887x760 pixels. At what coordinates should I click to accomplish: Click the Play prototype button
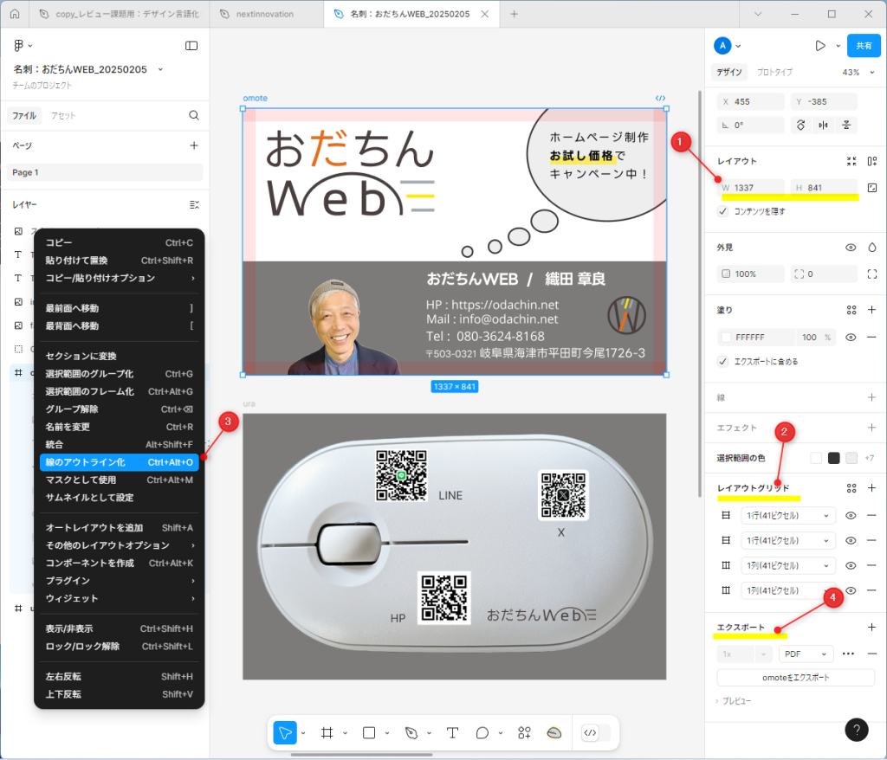point(819,46)
